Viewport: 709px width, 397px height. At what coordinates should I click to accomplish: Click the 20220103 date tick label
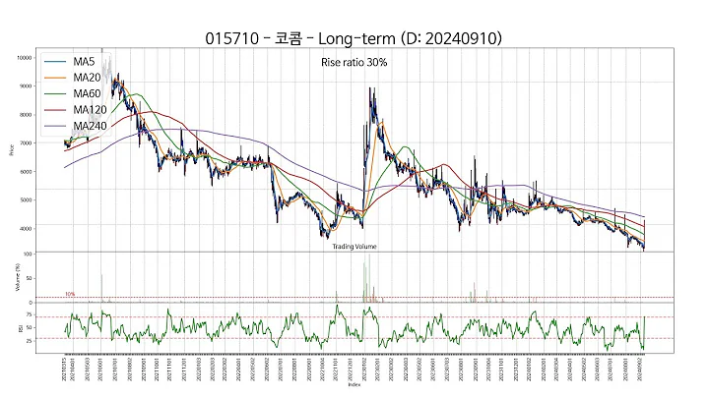[199, 369]
